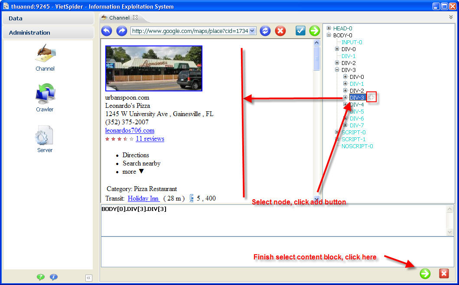
Task: Open the 11 reviews link
Action: click(150, 139)
